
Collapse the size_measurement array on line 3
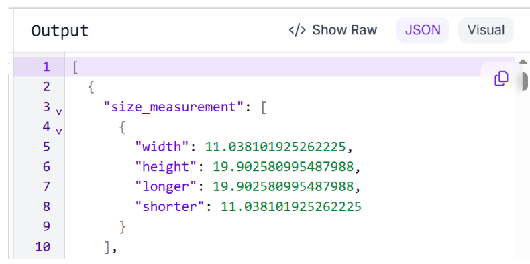point(59,111)
